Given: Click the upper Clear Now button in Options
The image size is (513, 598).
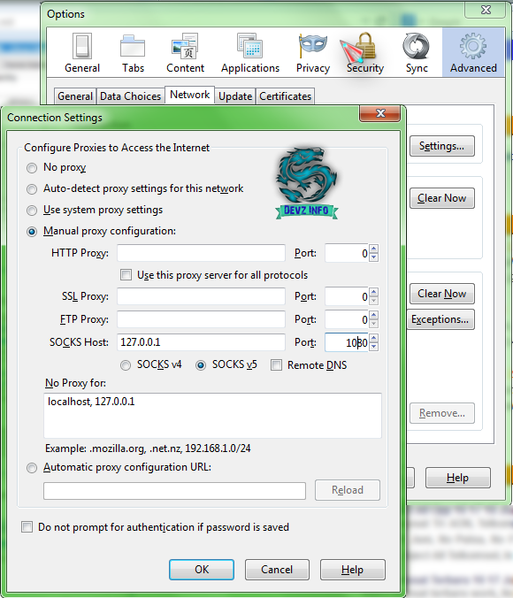Looking at the screenshot, I should pyautogui.click(x=442, y=198).
